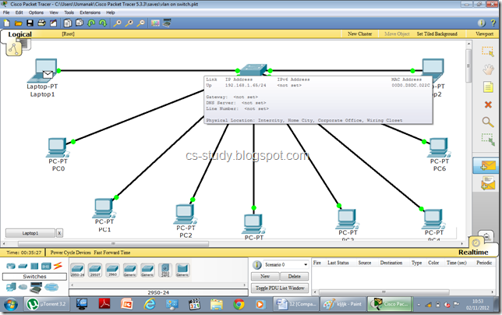Select Add Simple PDU envelope tool
The height and width of the screenshot is (315, 502).
click(x=487, y=166)
